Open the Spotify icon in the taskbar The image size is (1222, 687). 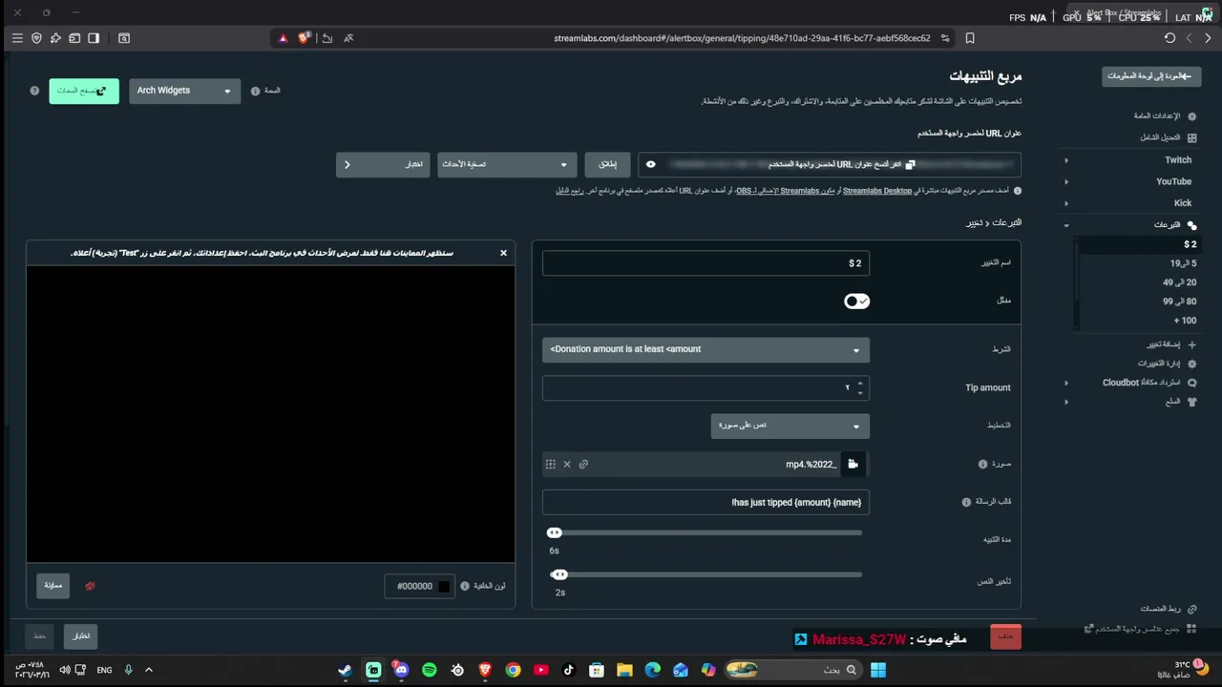coord(429,670)
